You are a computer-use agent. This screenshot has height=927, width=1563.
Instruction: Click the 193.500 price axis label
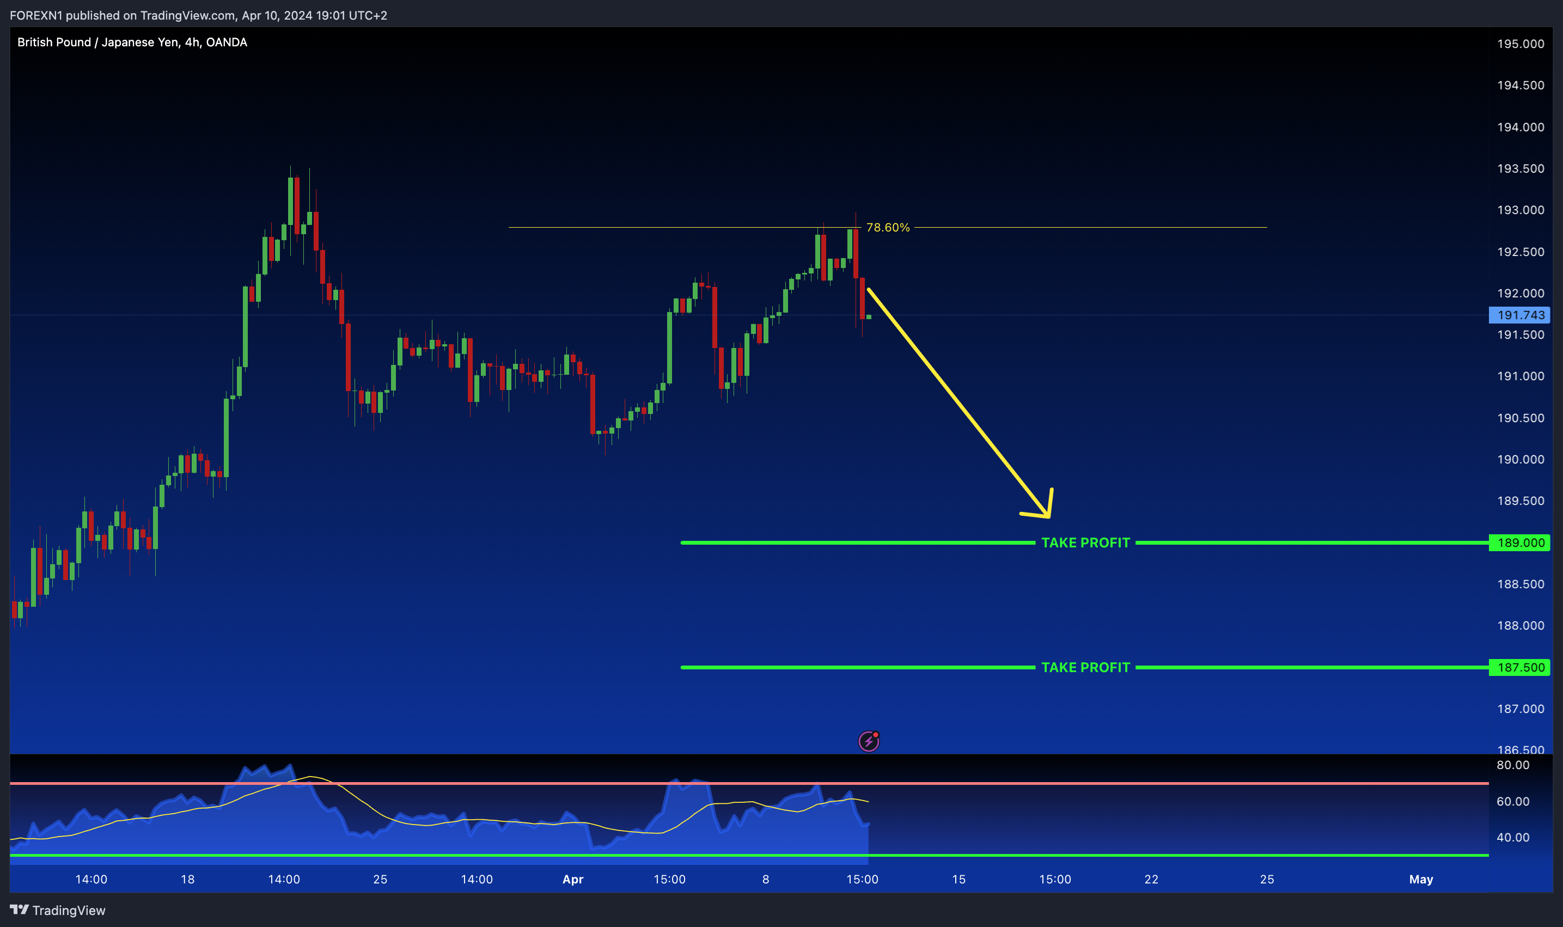click(x=1521, y=169)
